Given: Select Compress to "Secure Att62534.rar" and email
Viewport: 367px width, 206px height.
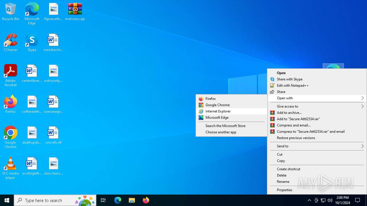Looking at the screenshot, I should tap(317, 132).
